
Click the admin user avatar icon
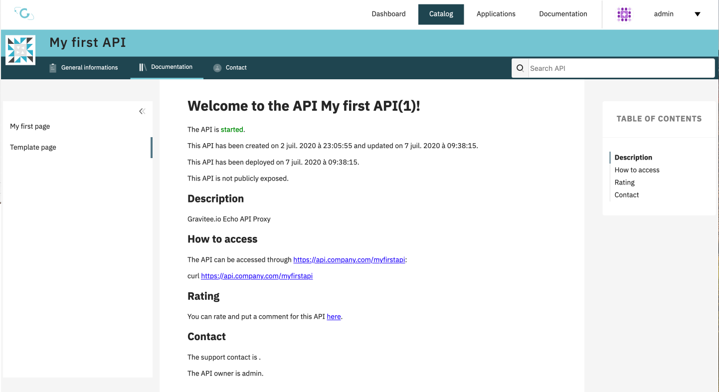pos(624,14)
